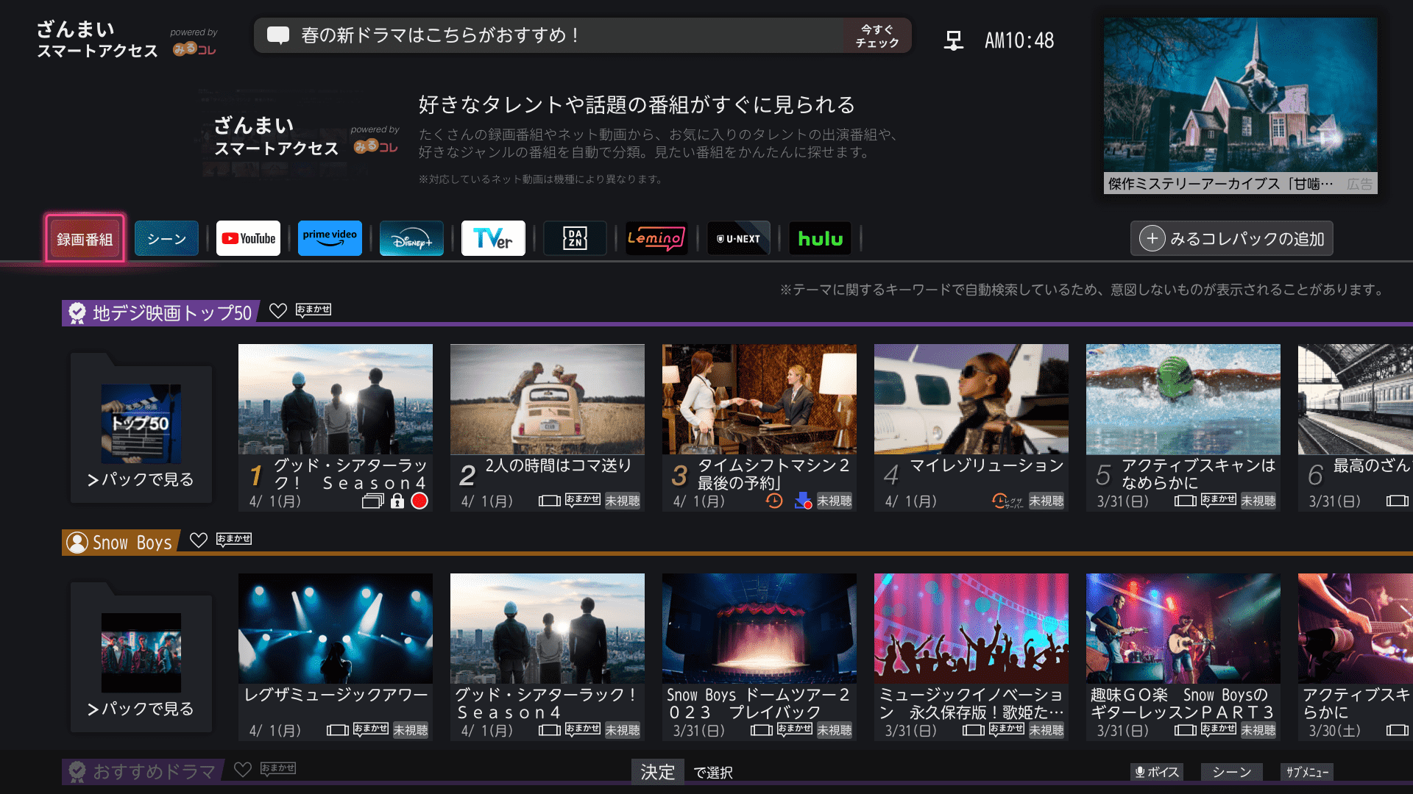Image resolution: width=1413 pixels, height=794 pixels.
Task: Select the Lemino service icon
Action: pos(656,237)
